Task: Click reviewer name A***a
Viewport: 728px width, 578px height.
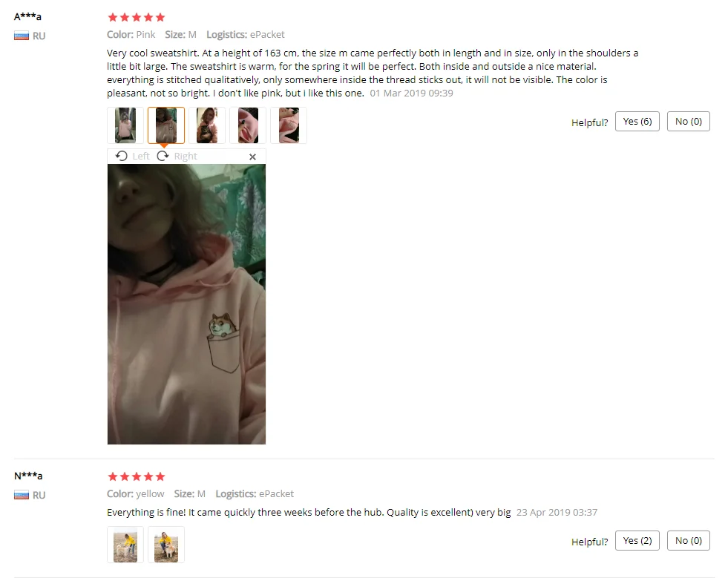Action: tap(27, 17)
